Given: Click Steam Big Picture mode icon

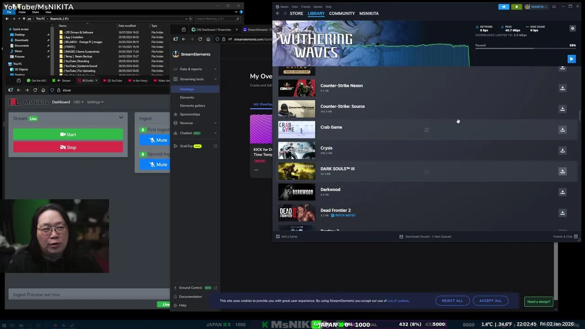Looking at the screenshot, I should [554, 7].
